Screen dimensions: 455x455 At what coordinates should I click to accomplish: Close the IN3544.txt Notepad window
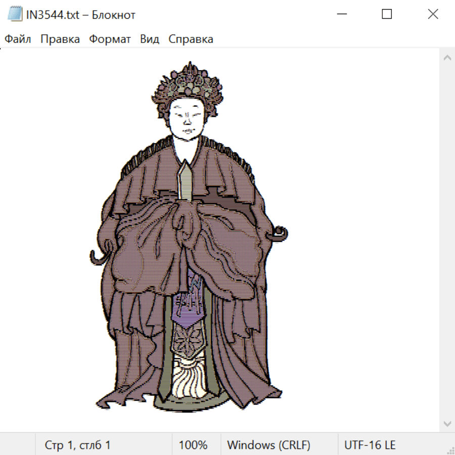click(x=433, y=15)
